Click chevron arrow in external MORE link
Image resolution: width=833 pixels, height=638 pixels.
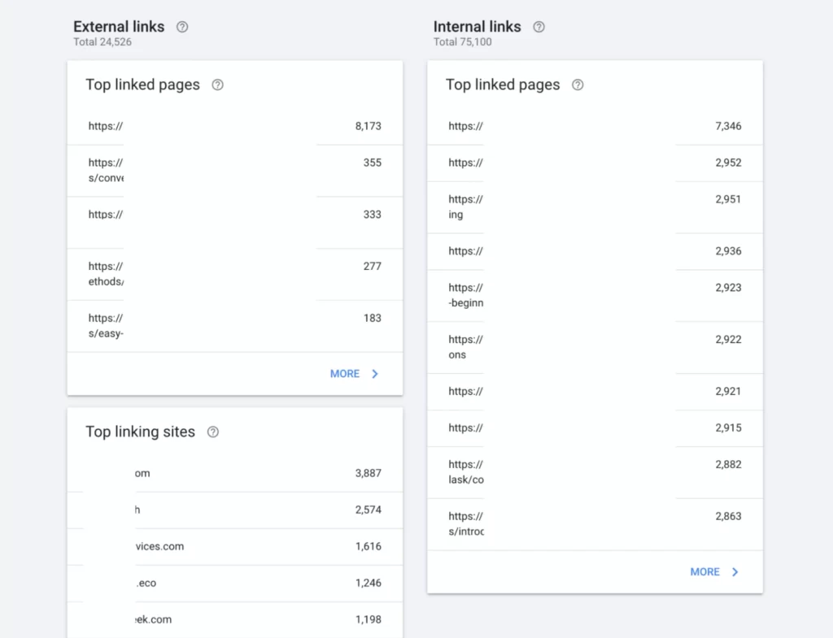coord(375,374)
